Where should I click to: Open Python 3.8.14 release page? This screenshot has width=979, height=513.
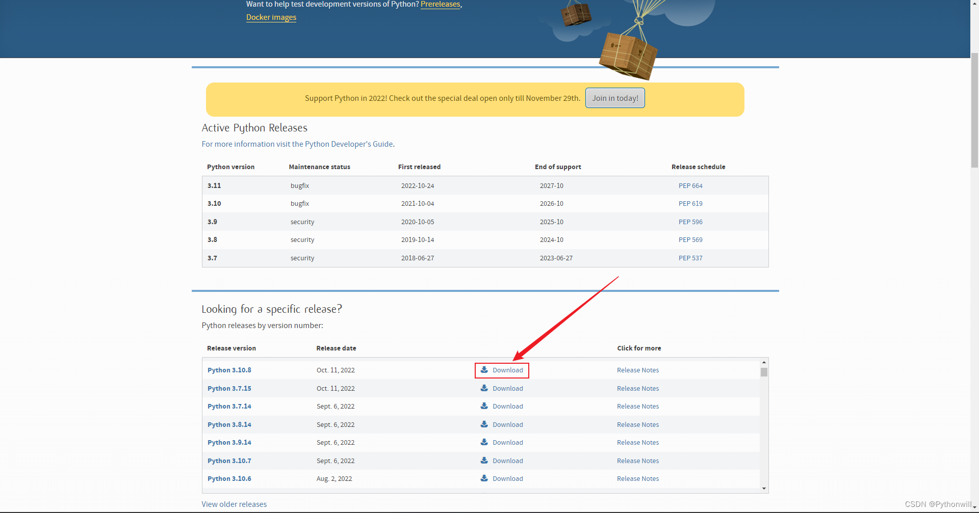(x=229, y=425)
